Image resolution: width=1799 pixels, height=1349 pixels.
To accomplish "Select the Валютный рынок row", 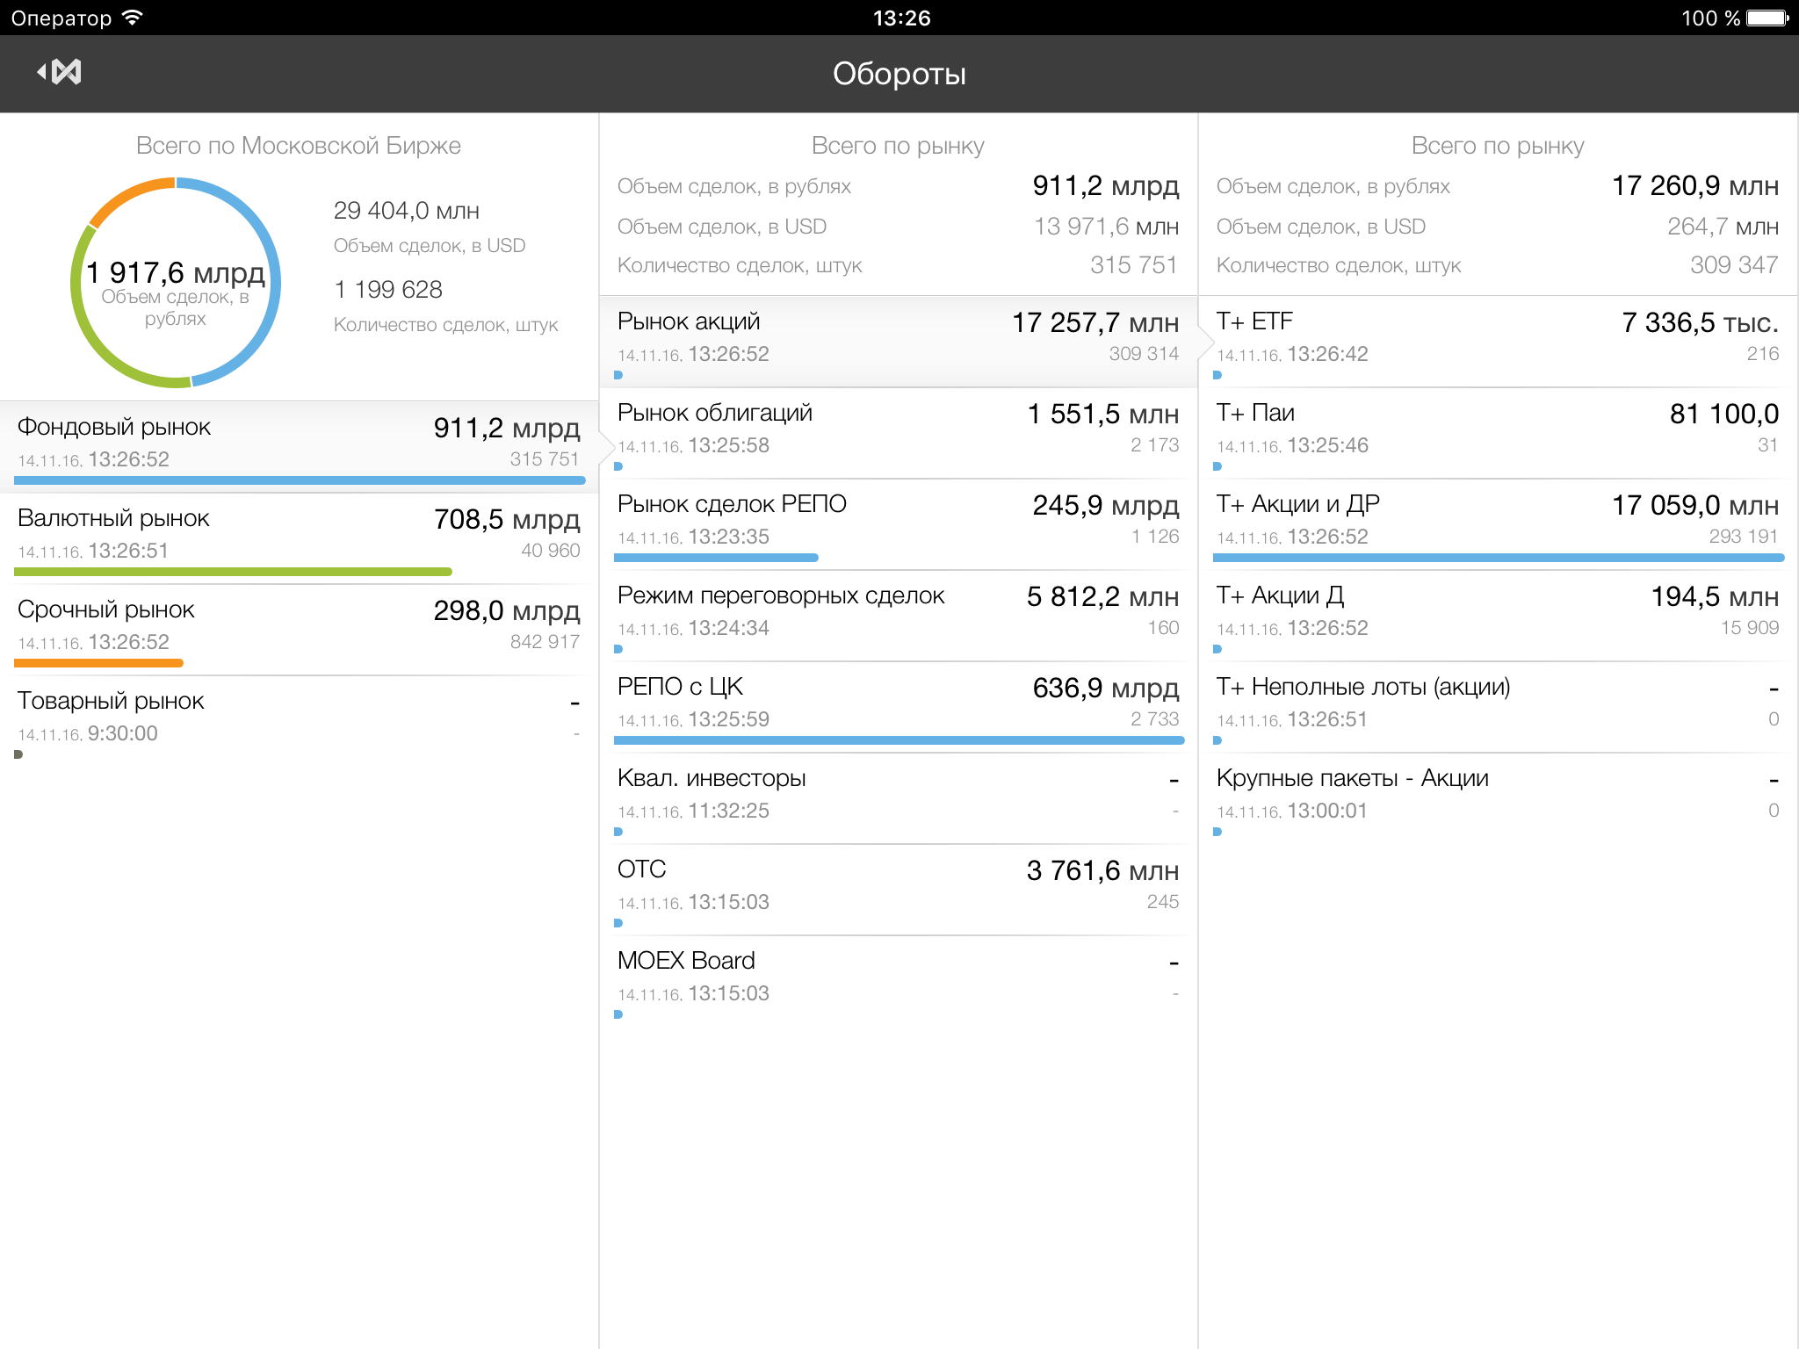I will pos(299,534).
